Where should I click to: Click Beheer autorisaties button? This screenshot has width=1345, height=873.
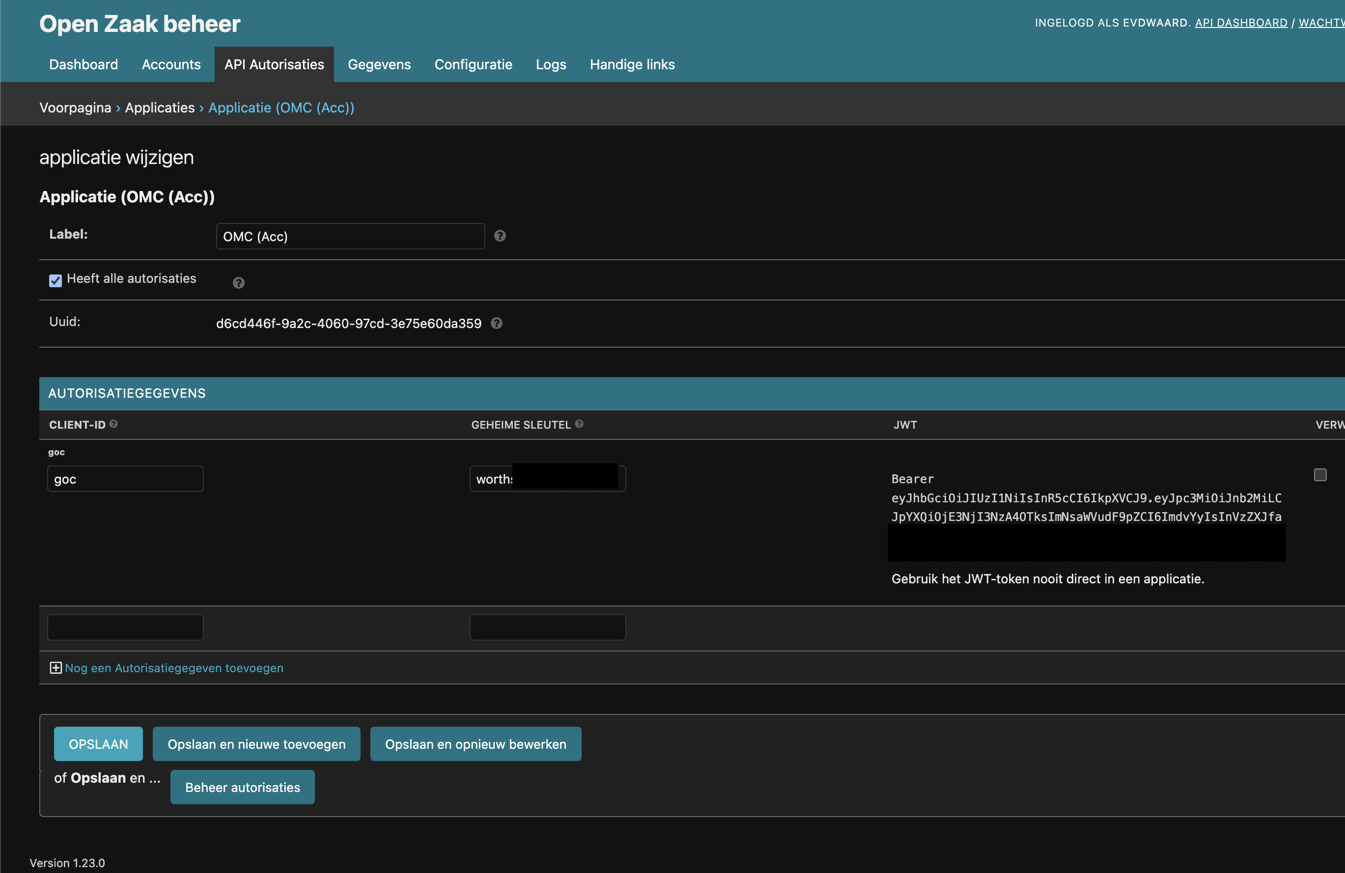pos(243,787)
